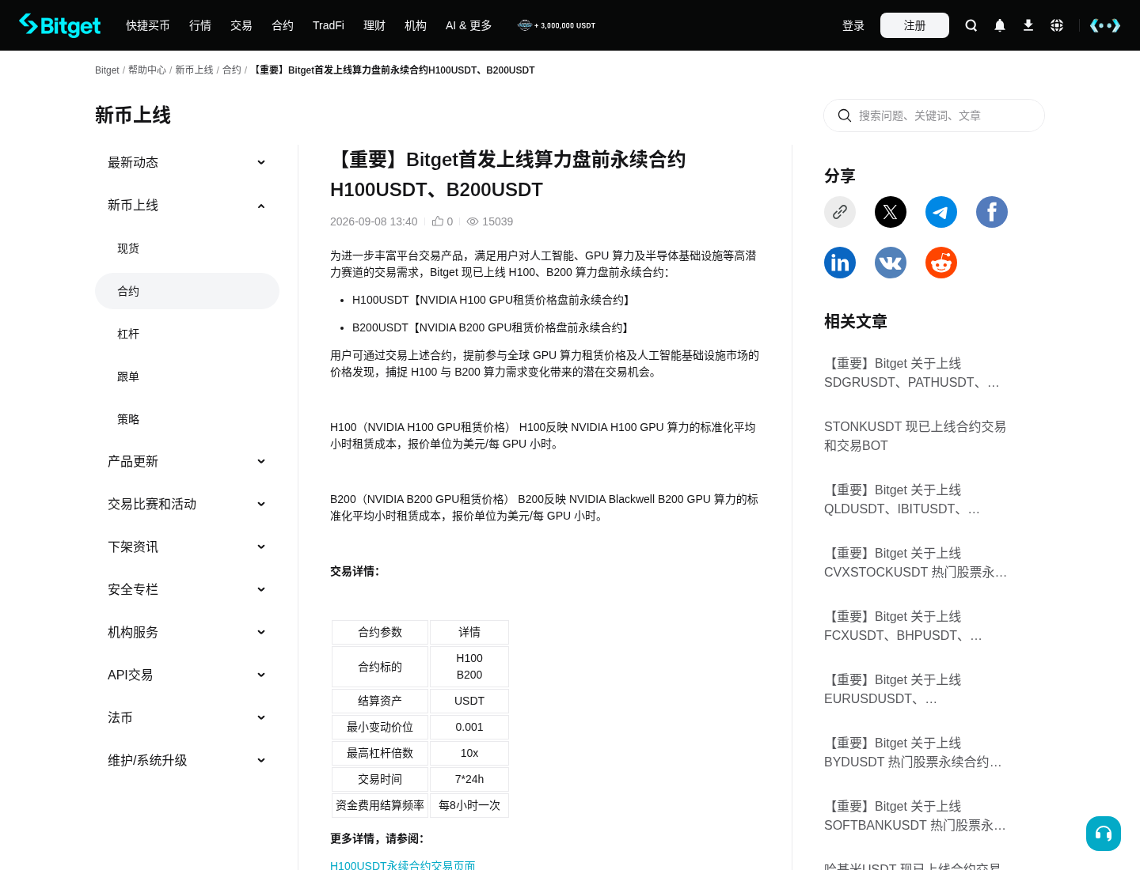
Task: Open the header search magnifier icon
Action: point(971,25)
